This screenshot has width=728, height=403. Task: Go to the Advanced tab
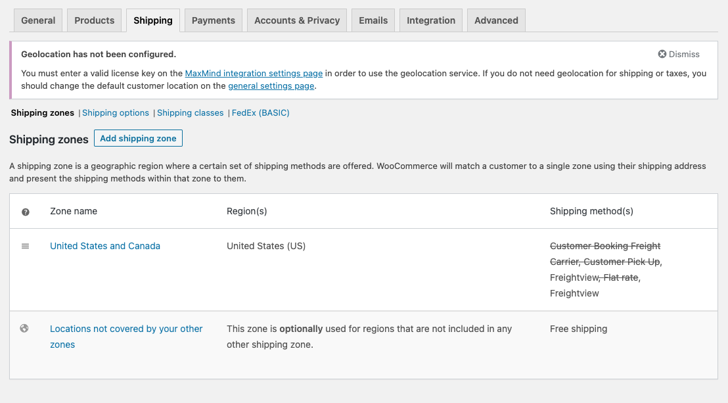(496, 20)
